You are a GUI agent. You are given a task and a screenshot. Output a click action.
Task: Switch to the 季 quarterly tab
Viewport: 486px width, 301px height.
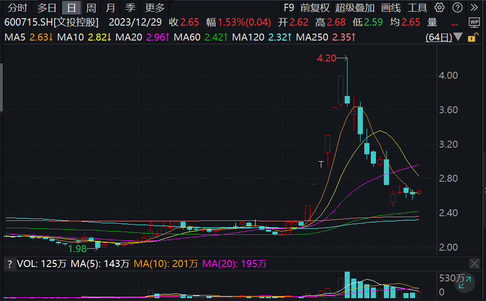131,7
